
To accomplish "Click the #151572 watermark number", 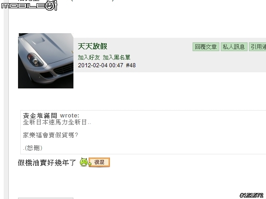I will (x=251, y=195).
